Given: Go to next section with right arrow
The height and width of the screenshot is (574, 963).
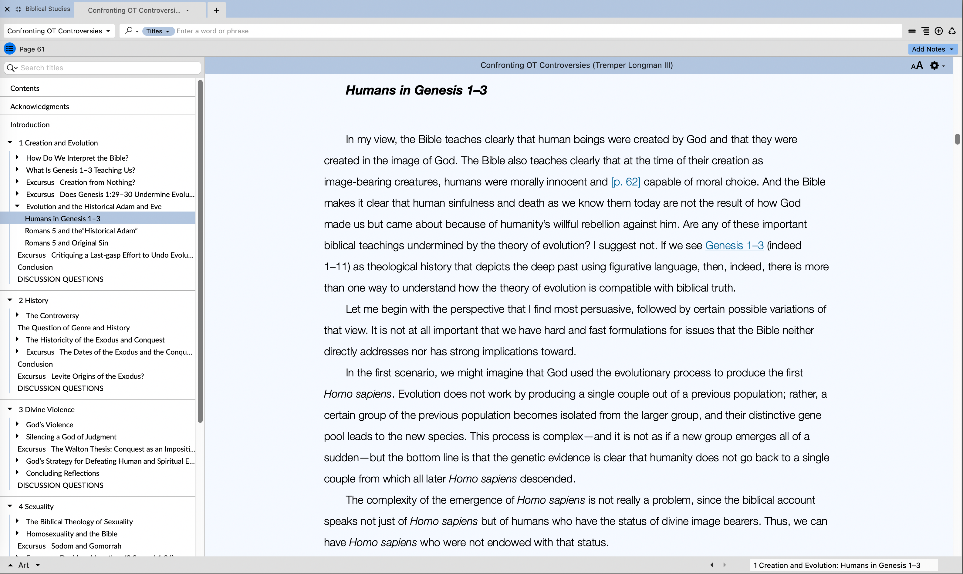Looking at the screenshot, I should tap(725, 565).
